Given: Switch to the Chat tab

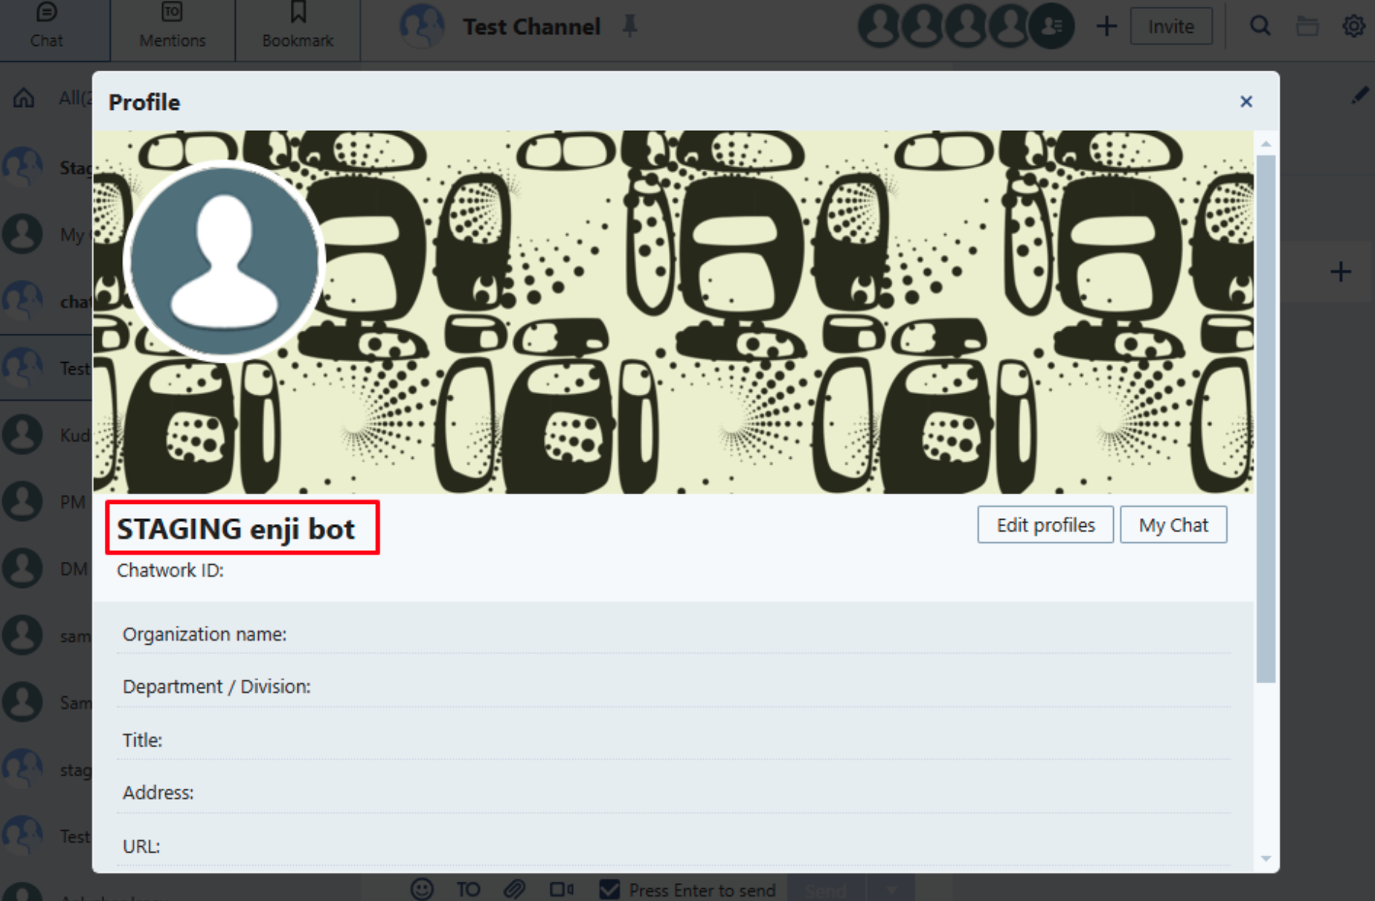Looking at the screenshot, I should 47,26.
